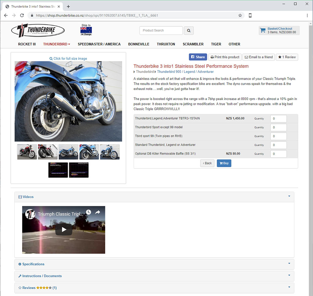The image size is (313, 296).
Task: Open Basket/Checkout cart
Action: coord(279,31)
